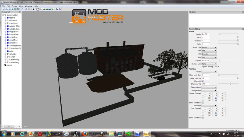Check Foliage Channel 1 box
This screenshot has height=137, width=244.
(205, 93)
